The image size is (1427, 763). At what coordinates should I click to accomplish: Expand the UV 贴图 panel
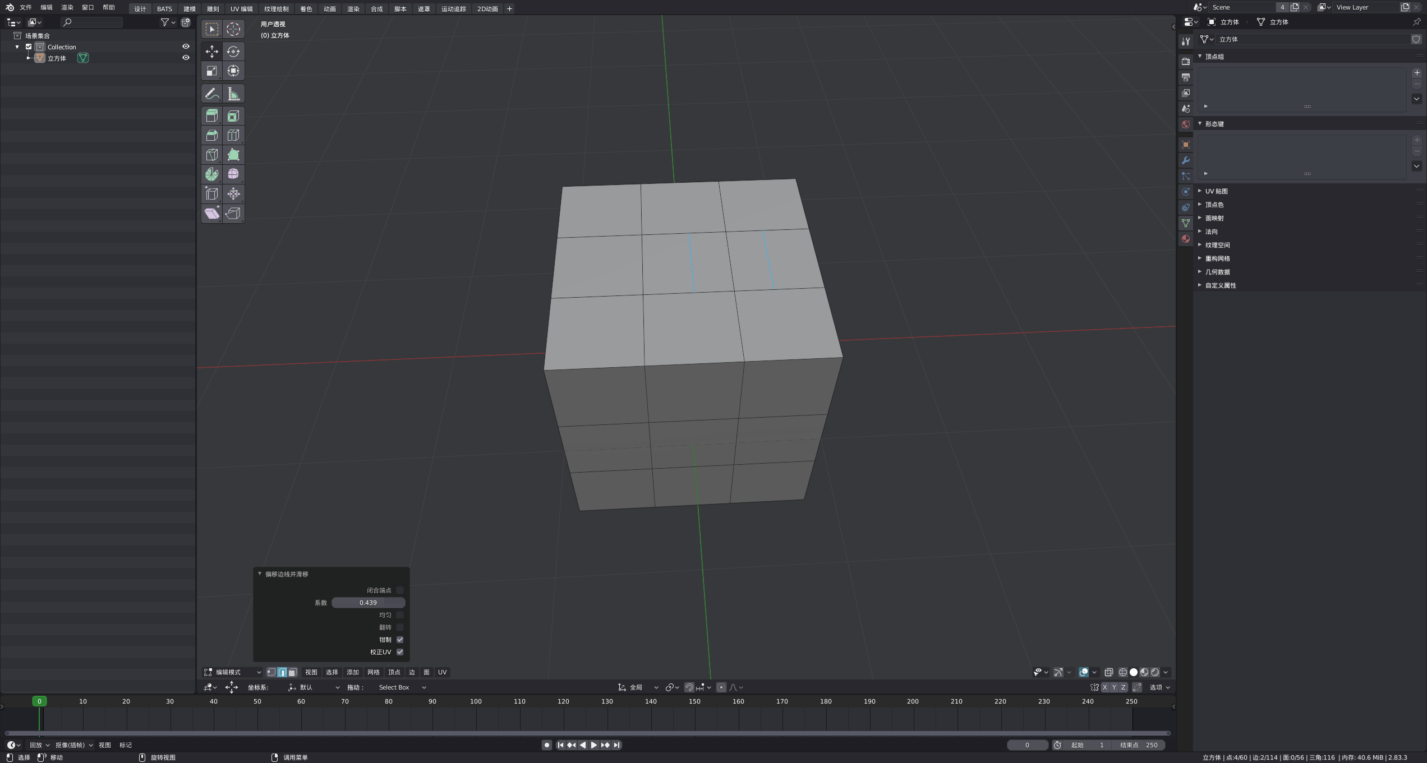(x=1216, y=191)
